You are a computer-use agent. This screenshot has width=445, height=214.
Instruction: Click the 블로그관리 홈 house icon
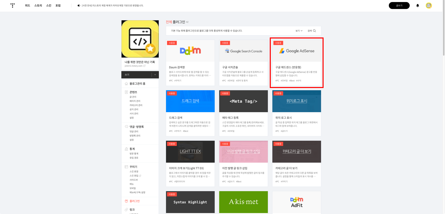(x=126, y=83)
